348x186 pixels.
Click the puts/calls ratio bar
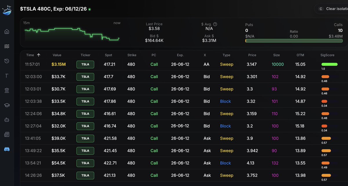tap(294, 41)
